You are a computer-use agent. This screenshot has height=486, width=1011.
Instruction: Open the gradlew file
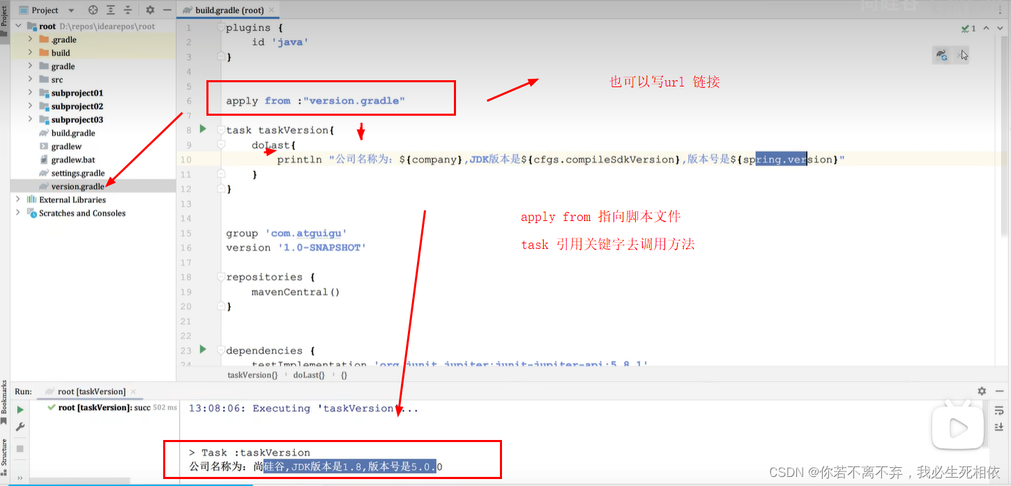pyautogui.click(x=66, y=146)
